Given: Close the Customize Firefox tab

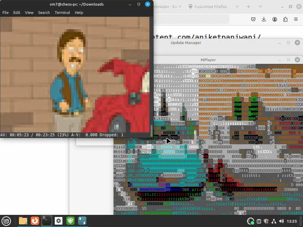Looking at the screenshot, I should point(237,7).
